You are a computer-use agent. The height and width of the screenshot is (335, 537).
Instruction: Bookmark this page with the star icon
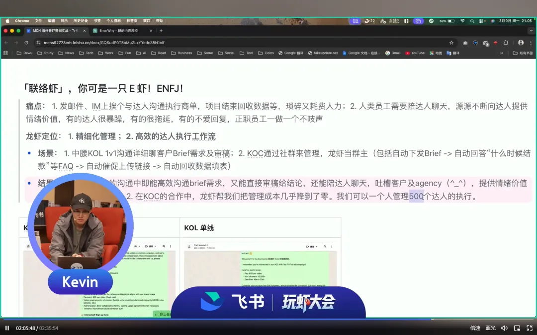pos(451,43)
